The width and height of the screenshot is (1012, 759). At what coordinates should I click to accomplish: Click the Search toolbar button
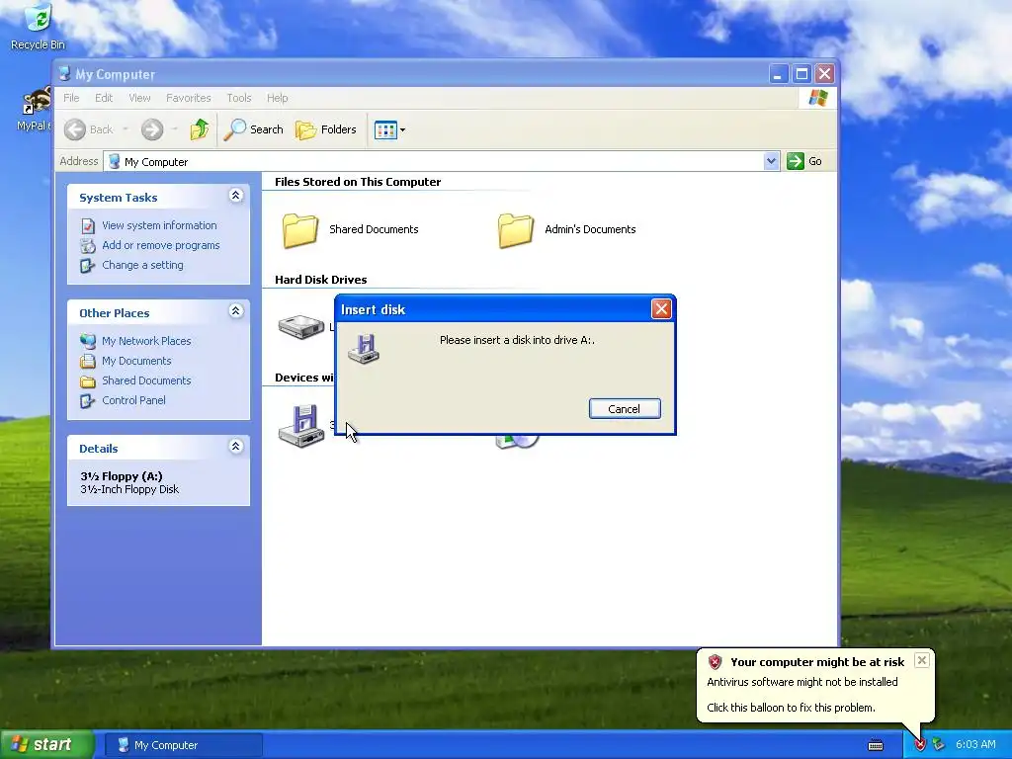[x=254, y=129]
